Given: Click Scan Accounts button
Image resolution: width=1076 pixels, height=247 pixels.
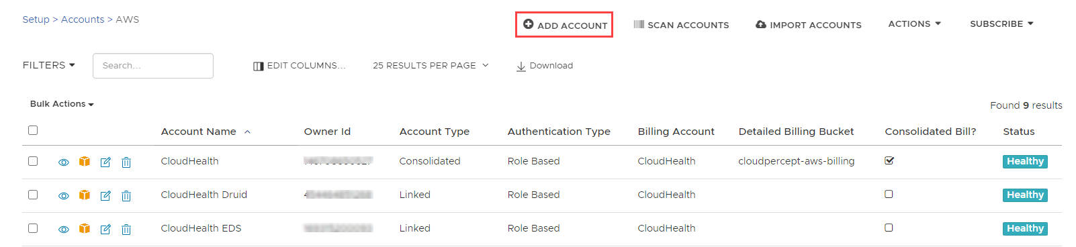Looking at the screenshot, I should tap(681, 25).
